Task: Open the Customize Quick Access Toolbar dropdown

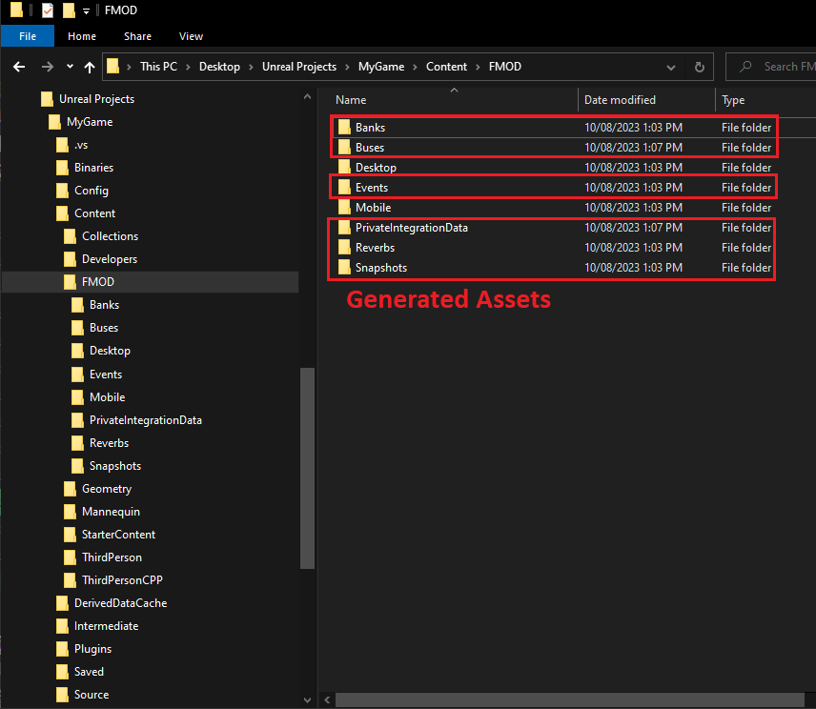Action: coord(85,10)
